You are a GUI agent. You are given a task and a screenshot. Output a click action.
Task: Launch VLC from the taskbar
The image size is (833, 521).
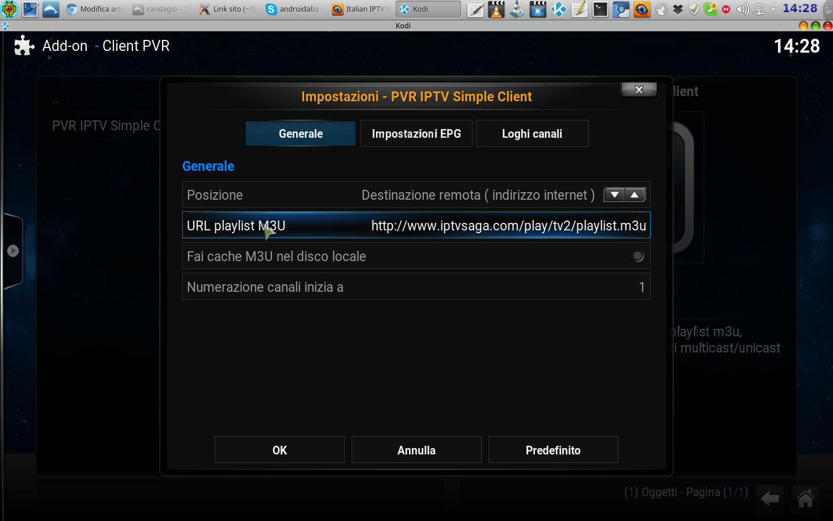(496, 9)
